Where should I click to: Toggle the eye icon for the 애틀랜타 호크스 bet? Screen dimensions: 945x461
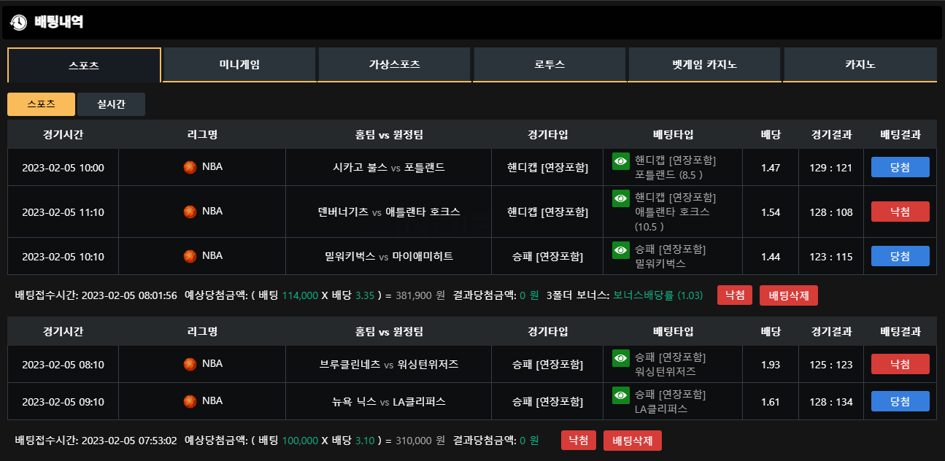coord(621,198)
